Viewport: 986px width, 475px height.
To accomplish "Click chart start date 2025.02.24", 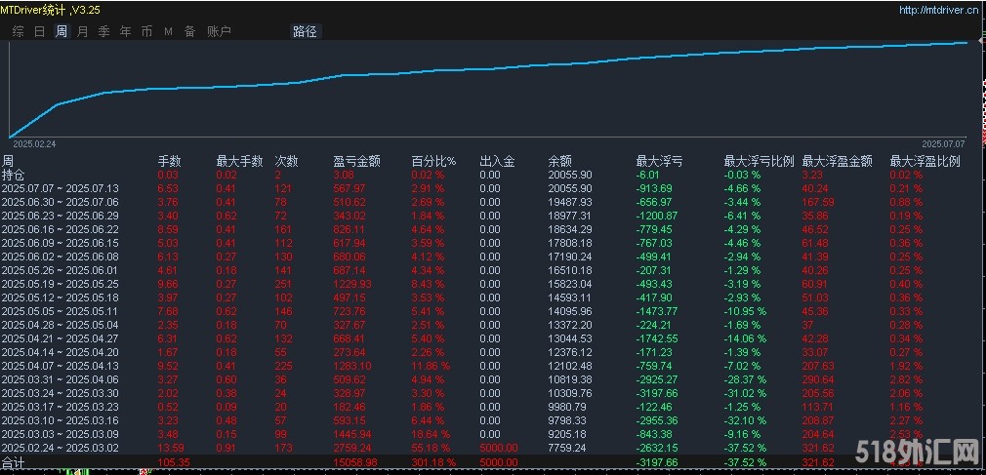I will [x=34, y=144].
